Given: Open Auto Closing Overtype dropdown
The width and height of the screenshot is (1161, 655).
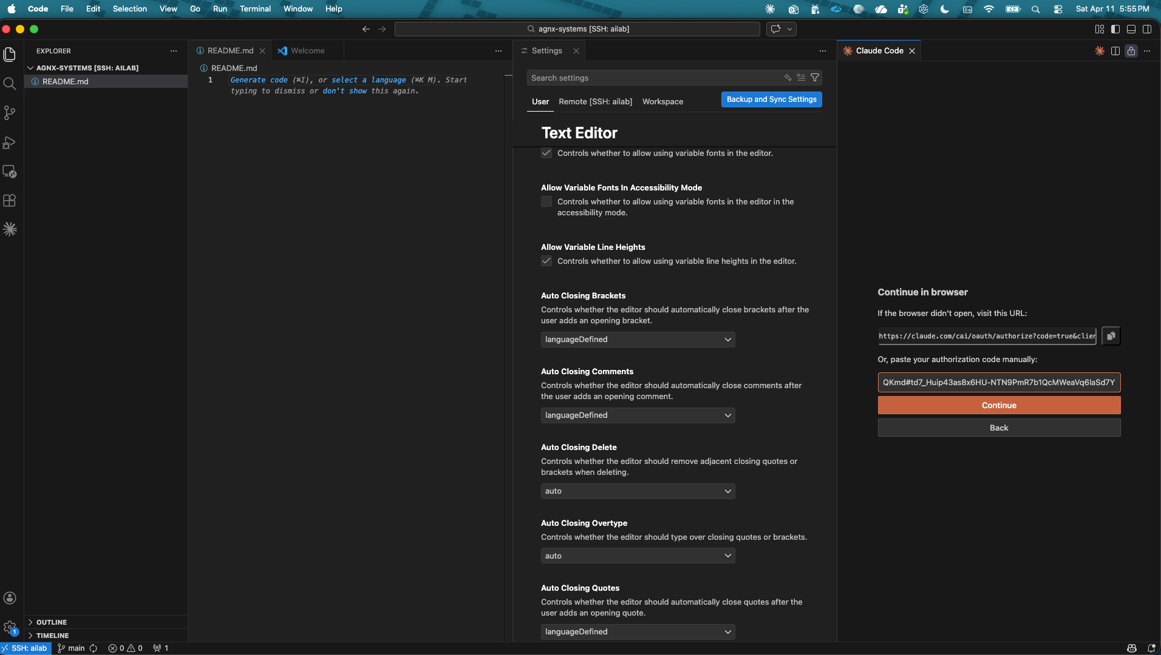Looking at the screenshot, I should pyautogui.click(x=638, y=556).
